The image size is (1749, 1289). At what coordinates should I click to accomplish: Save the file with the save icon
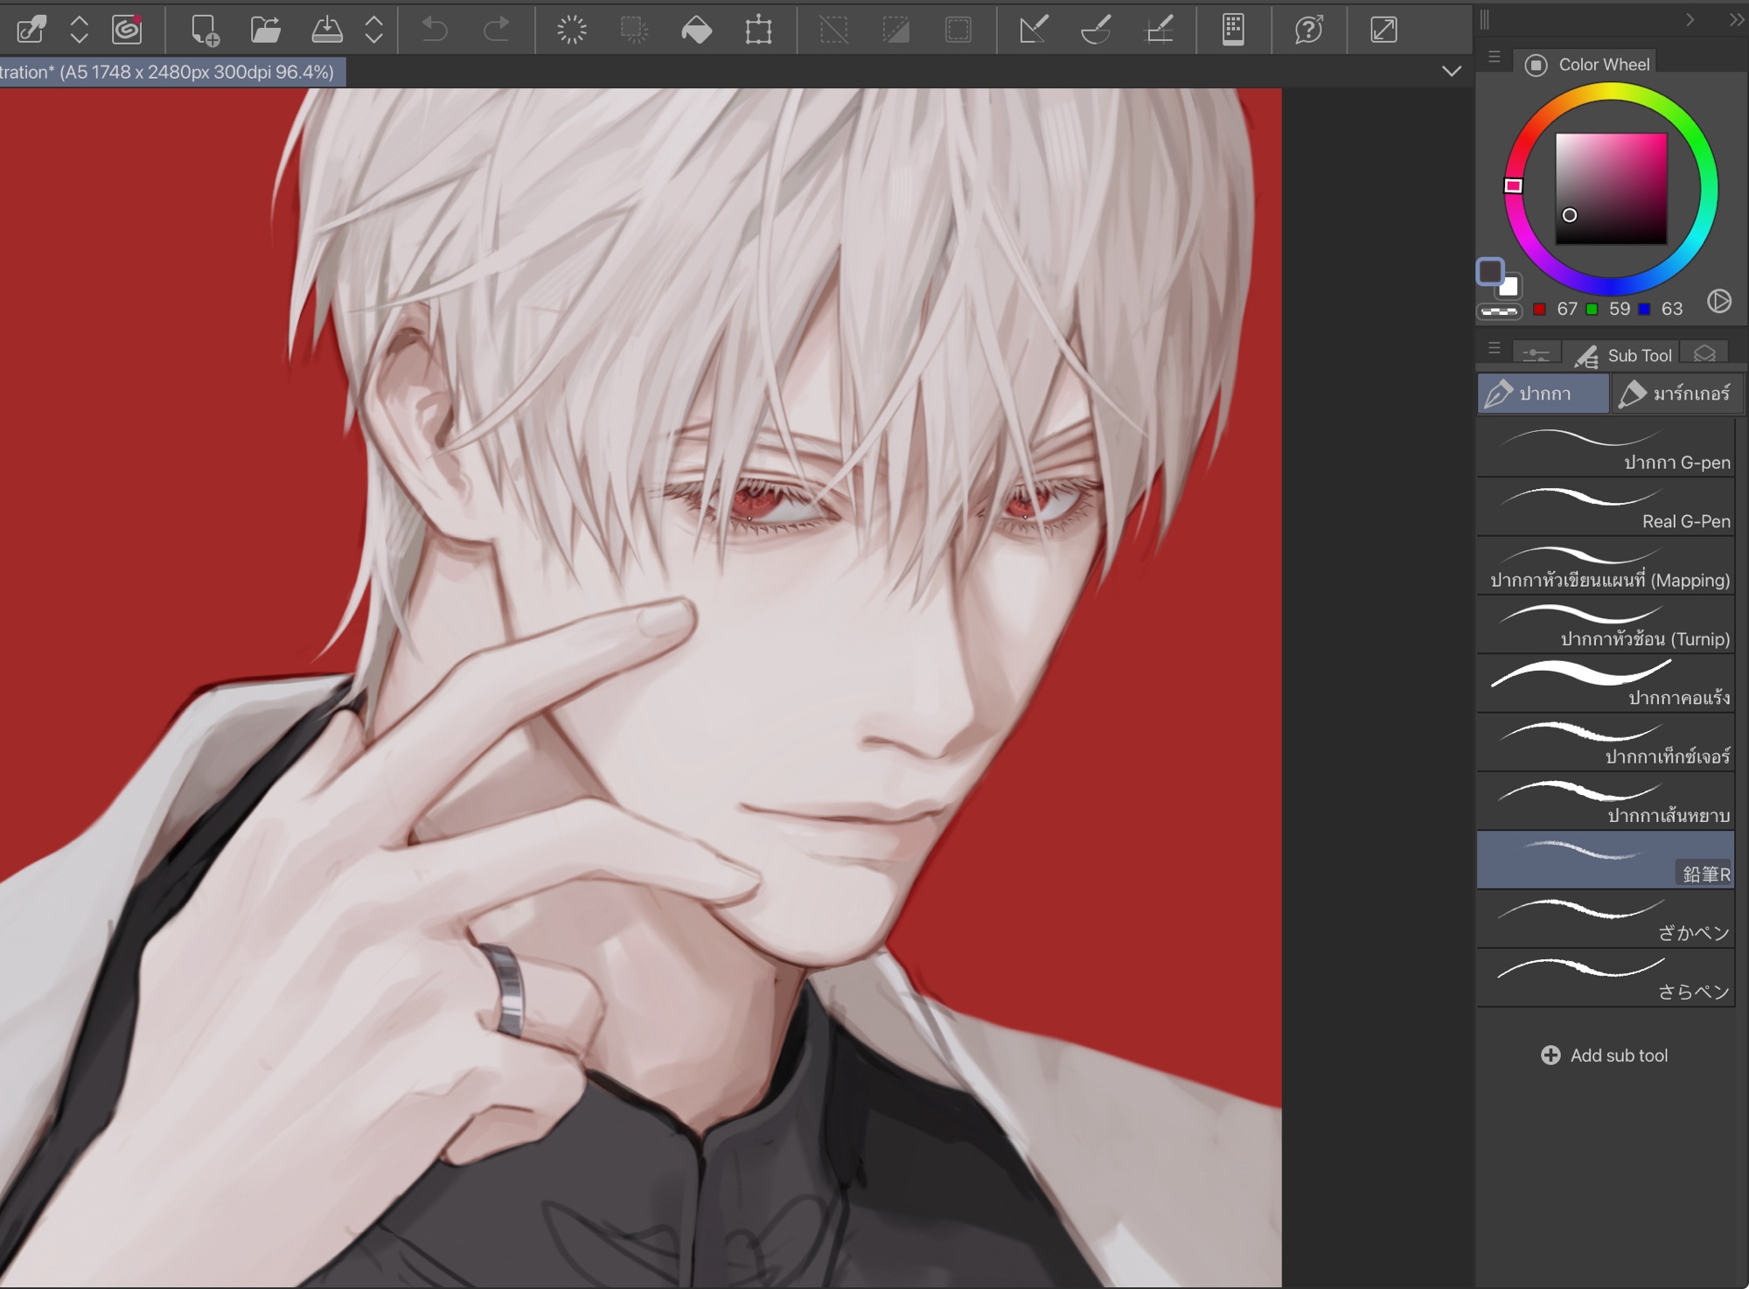tap(327, 30)
